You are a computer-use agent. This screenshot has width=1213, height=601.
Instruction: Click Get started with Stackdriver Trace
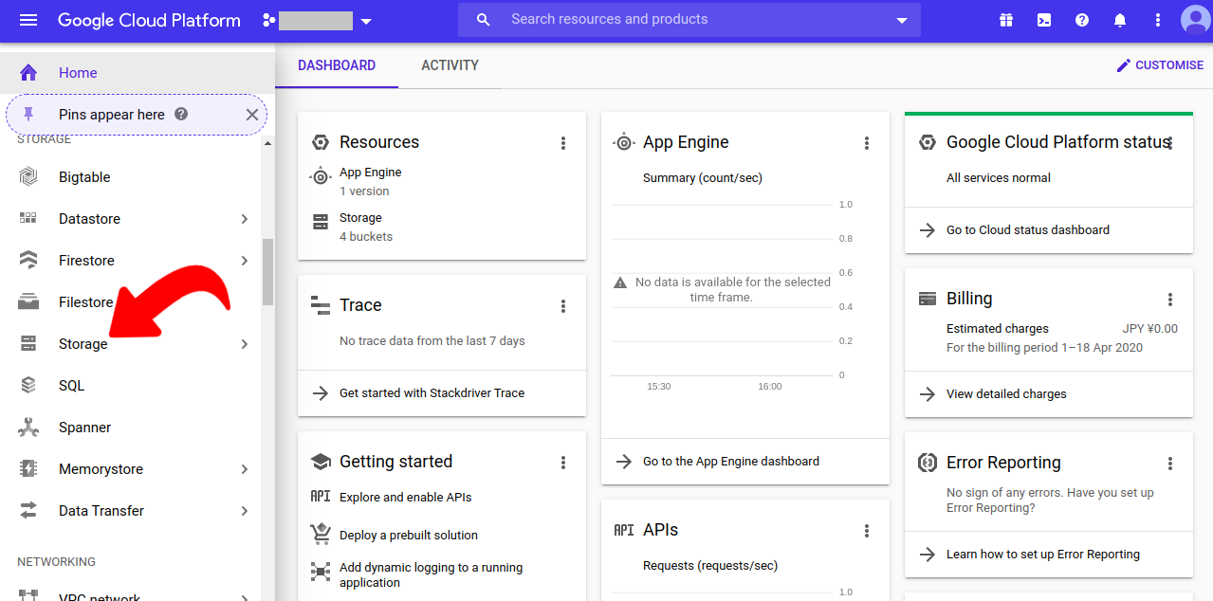coord(432,392)
